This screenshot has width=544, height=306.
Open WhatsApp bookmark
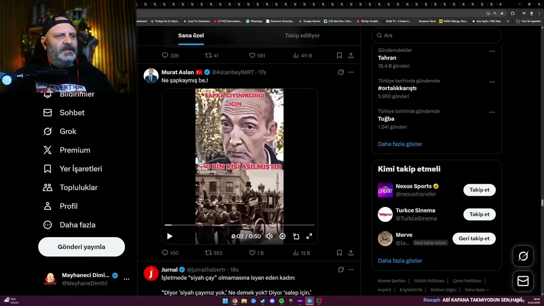point(254,21)
